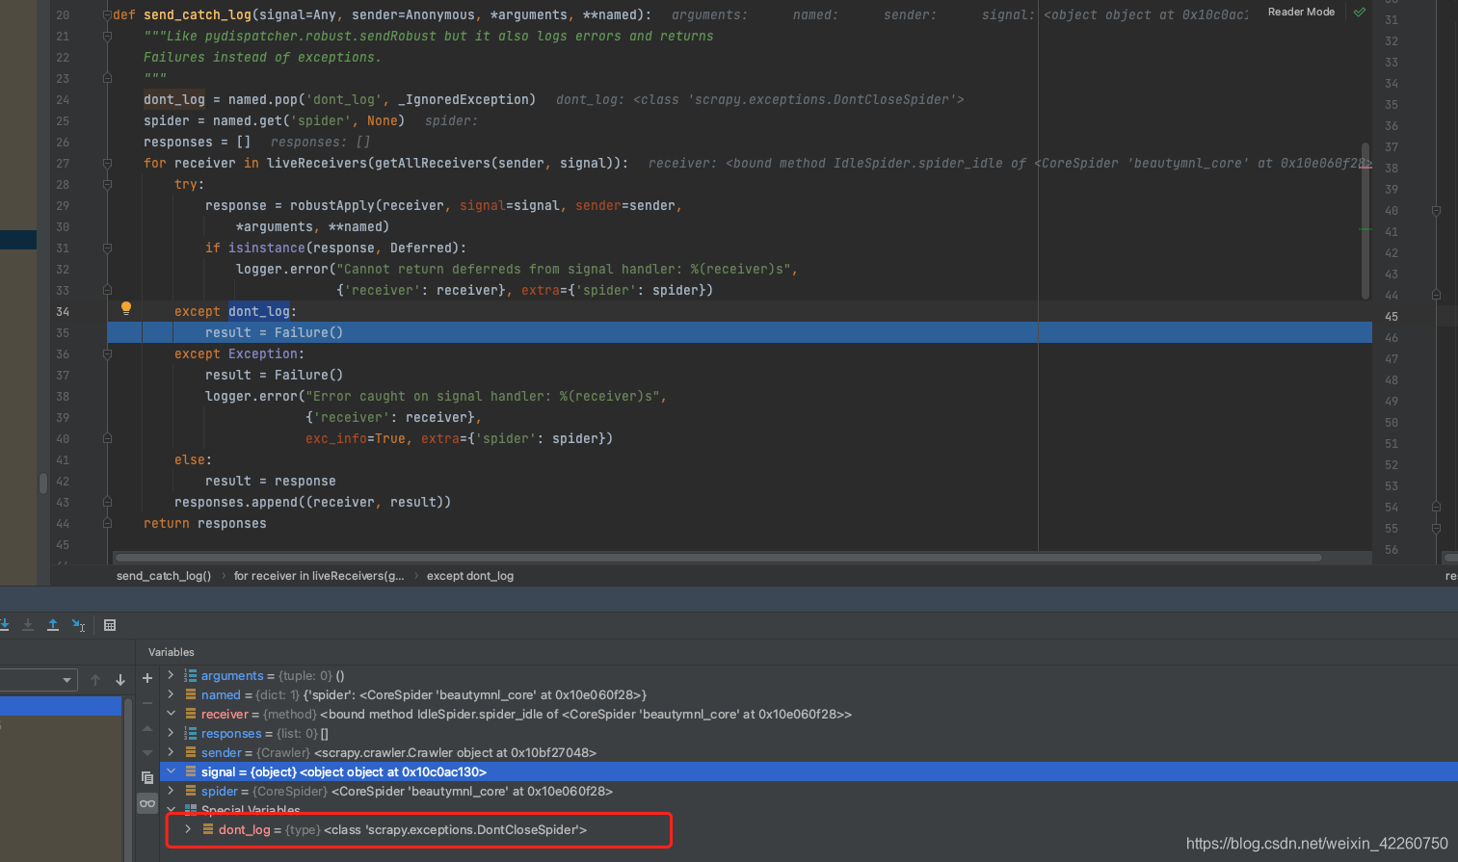The width and height of the screenshot is (1458, 862).
Task: Expand the named dict variable
Action: [x=171, y=694]
